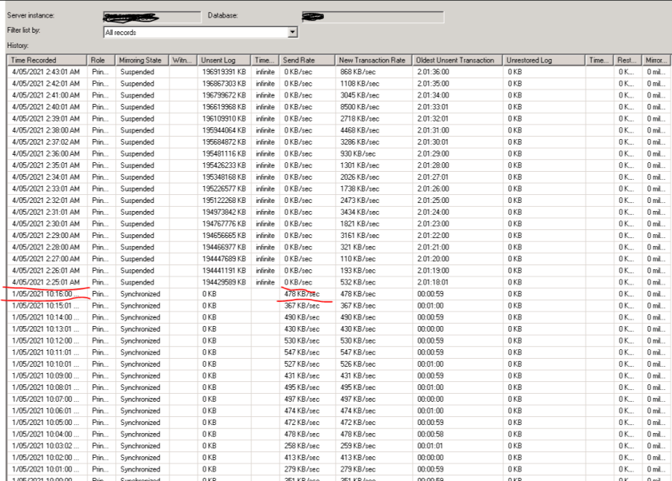Click the Server instance input field
Screen dimensions: 672x481
coord(152,13)
